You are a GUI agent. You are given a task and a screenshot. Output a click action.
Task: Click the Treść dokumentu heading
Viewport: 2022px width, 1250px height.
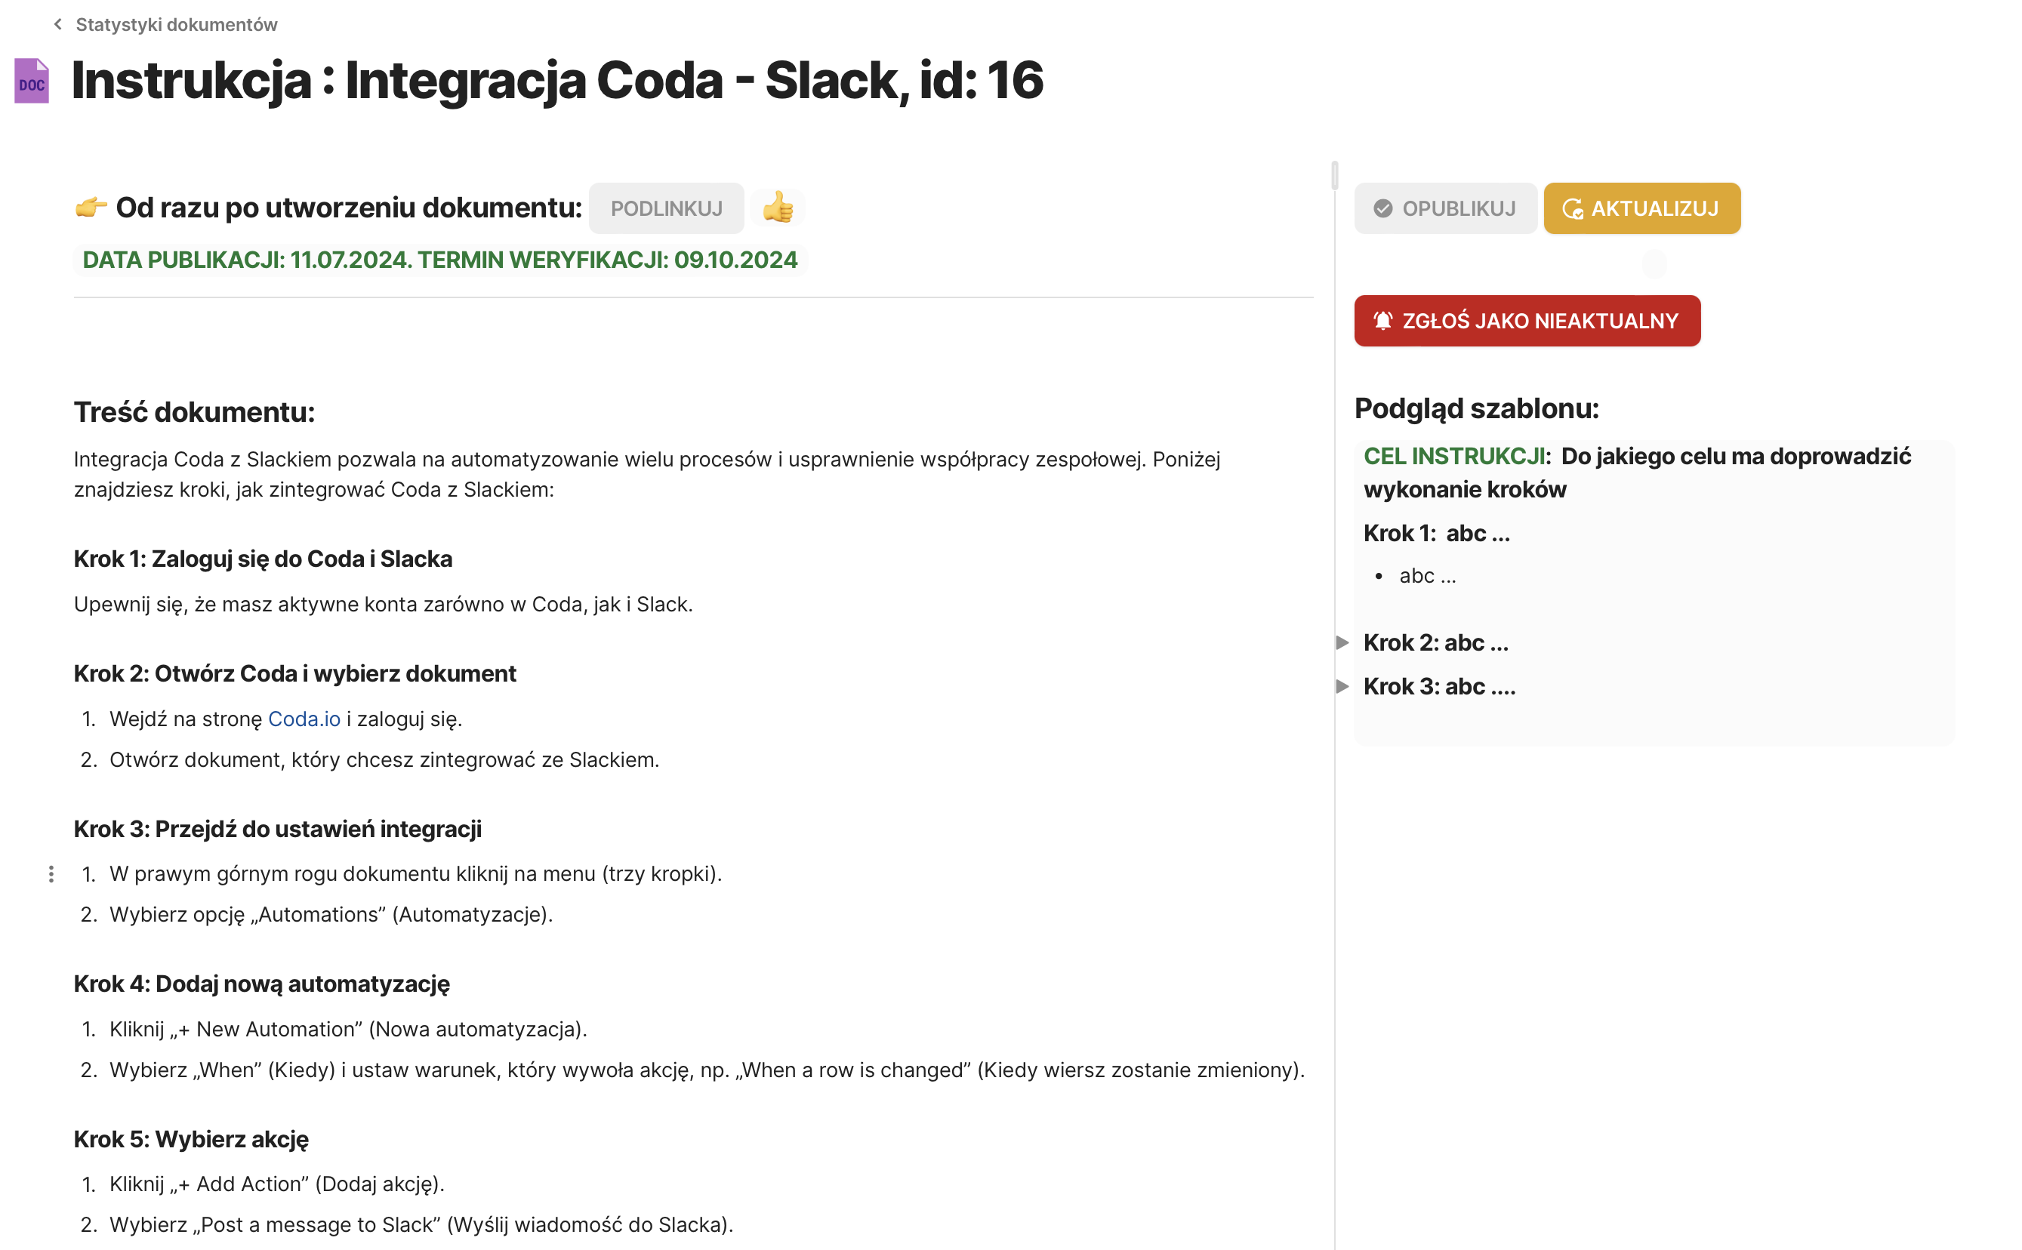(x=194, y=411)
